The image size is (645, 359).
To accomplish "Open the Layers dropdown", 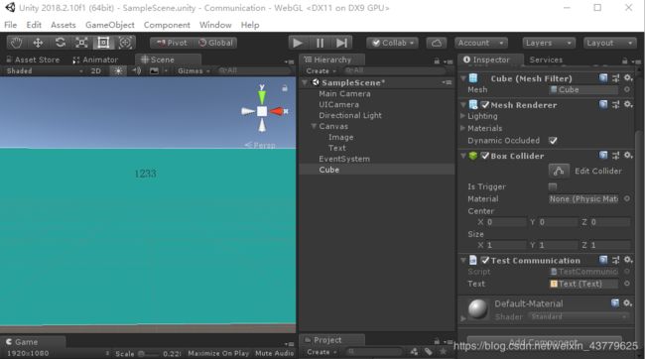I will 549,43.
